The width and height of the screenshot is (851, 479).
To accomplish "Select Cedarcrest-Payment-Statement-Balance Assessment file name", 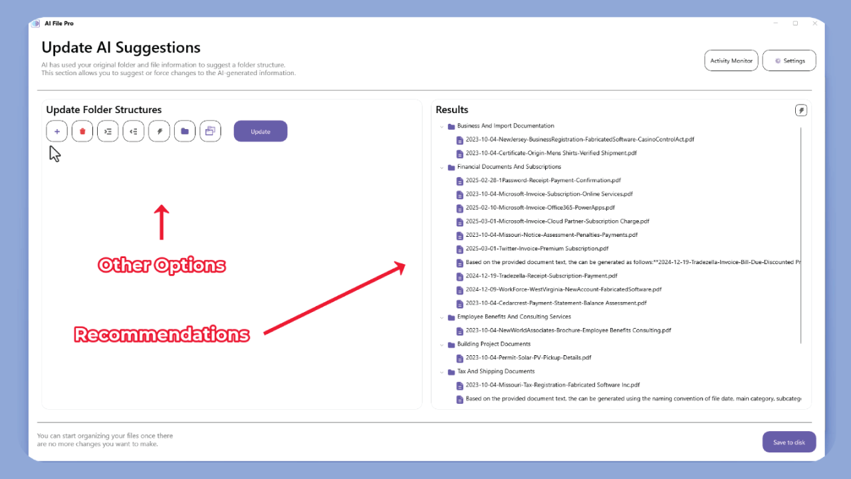I will pos(556,303).
